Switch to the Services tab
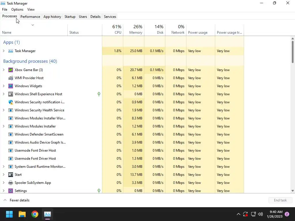The height and width of the screenshot is (221, 295). point(110,16)
